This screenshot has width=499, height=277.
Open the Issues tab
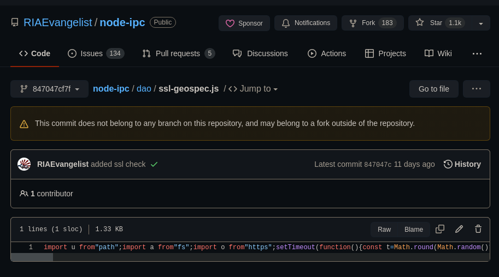click(96, 53)
